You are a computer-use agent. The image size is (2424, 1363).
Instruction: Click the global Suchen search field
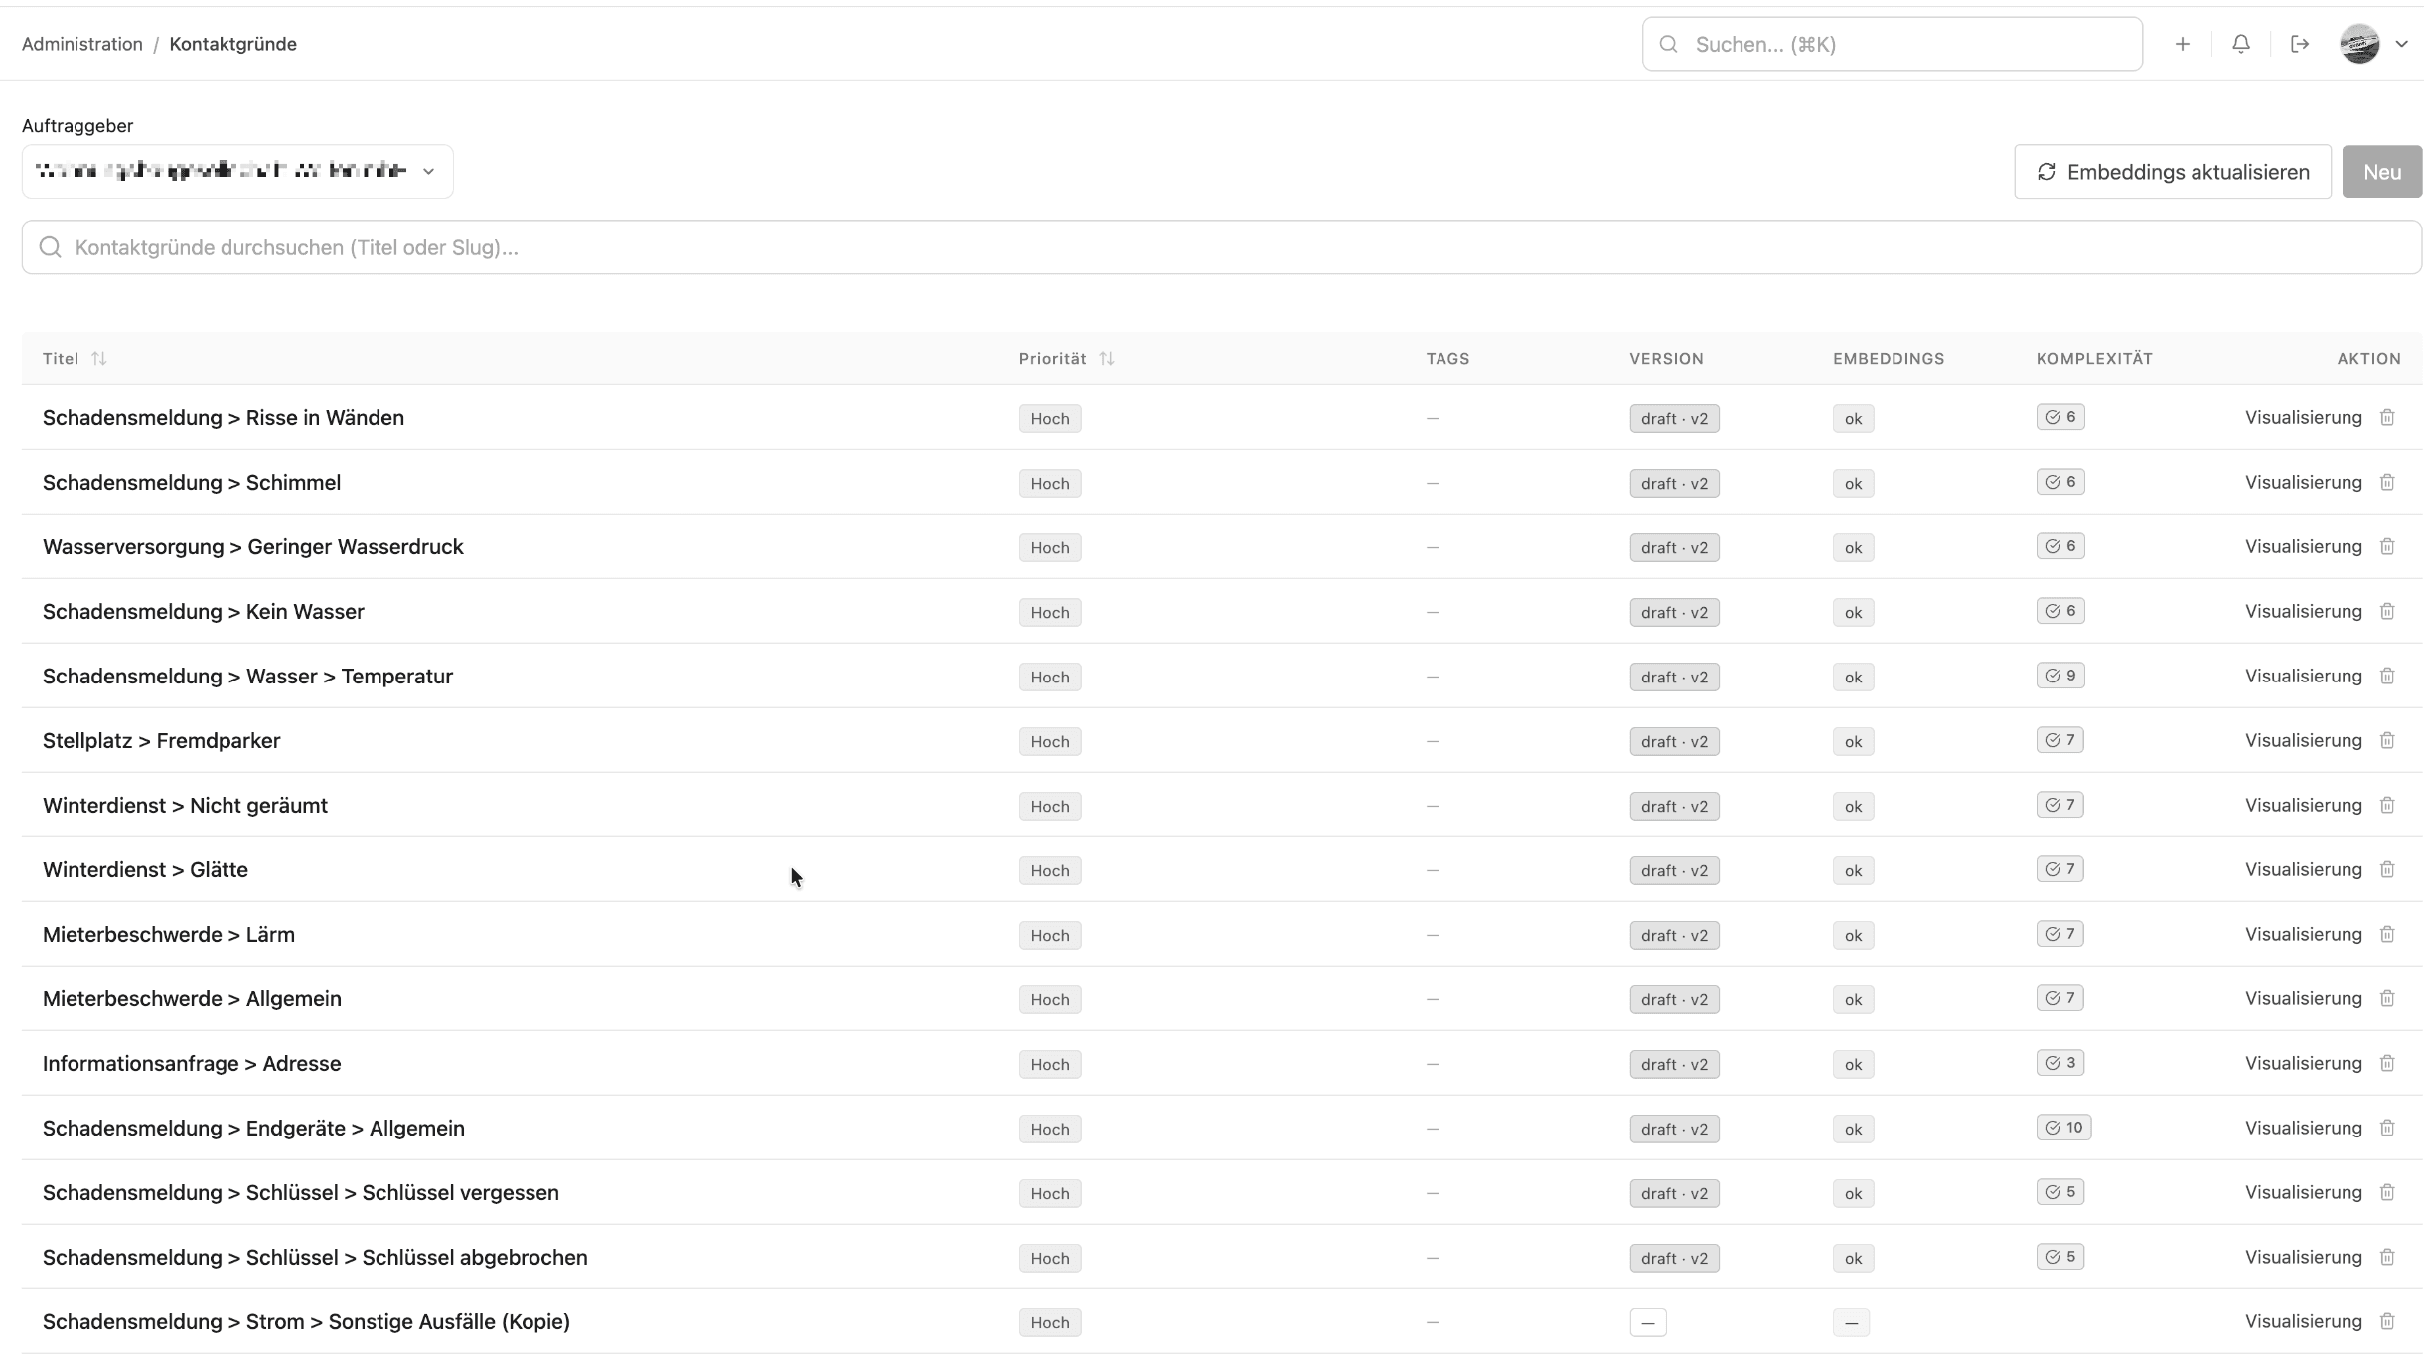1888,43
